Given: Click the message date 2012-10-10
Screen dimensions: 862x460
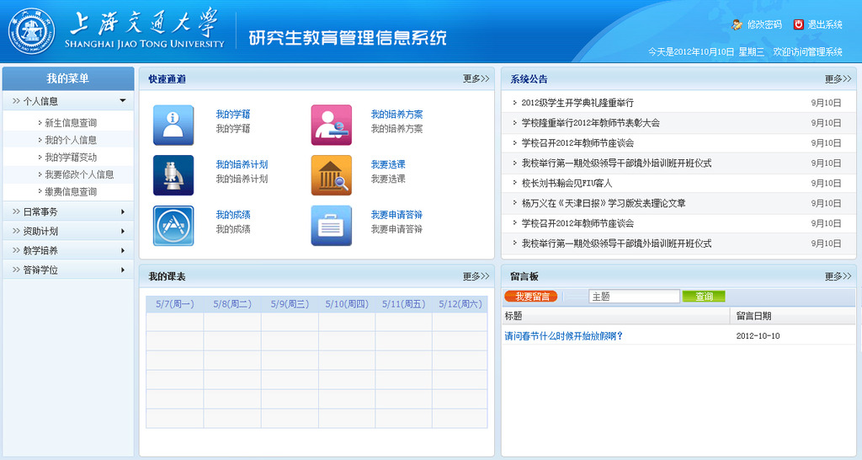Looking at the screenshot, I should tap(758, 335).
